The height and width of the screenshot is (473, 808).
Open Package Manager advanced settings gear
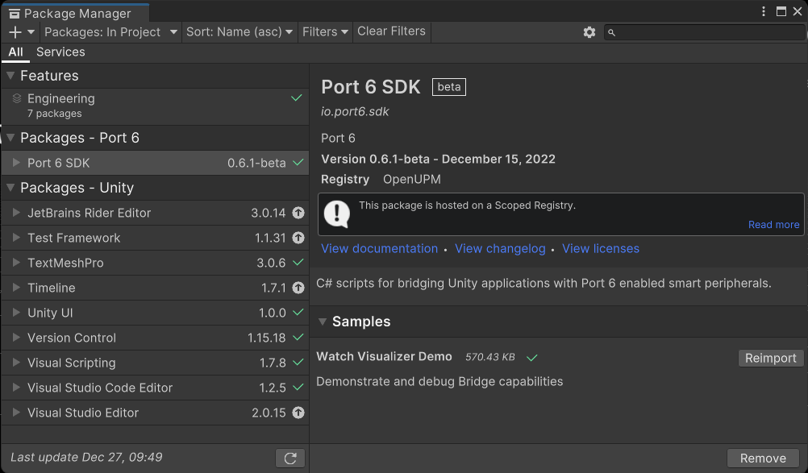[x=589, y=32]
